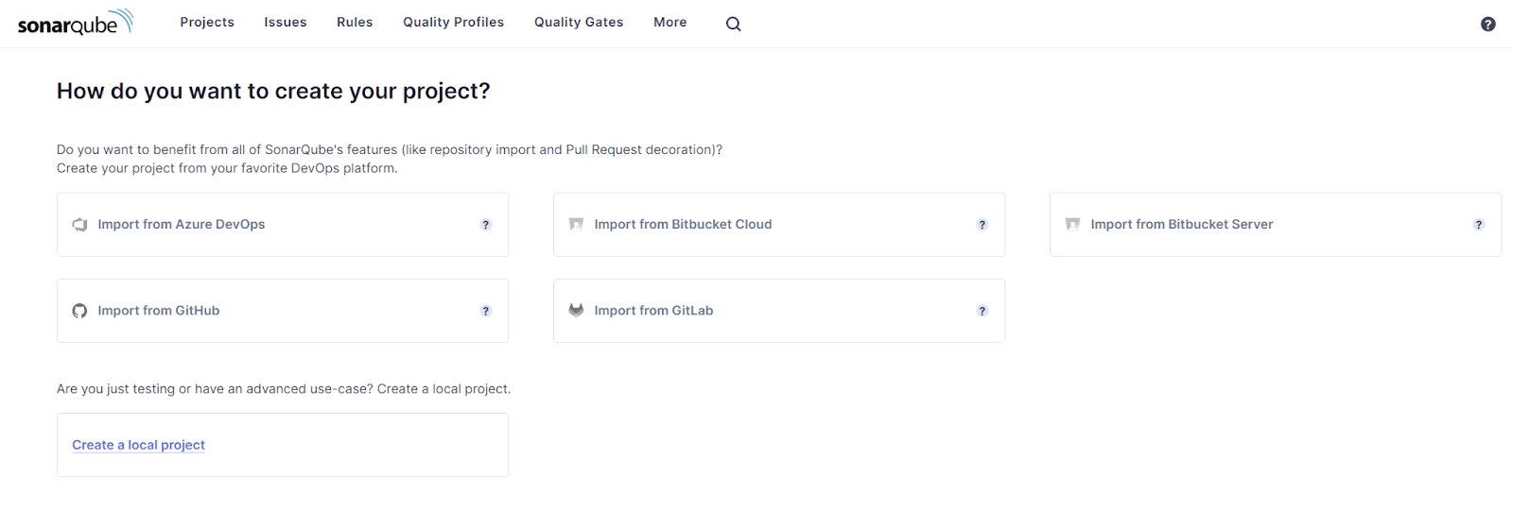Open the help icon in top-right corner

[x=1487, y=24]
